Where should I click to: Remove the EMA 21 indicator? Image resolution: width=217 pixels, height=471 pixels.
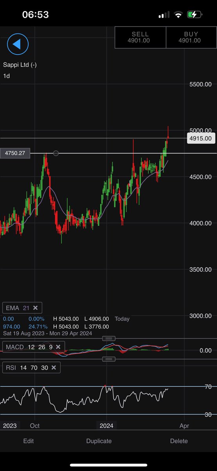(x=35, y=308)
